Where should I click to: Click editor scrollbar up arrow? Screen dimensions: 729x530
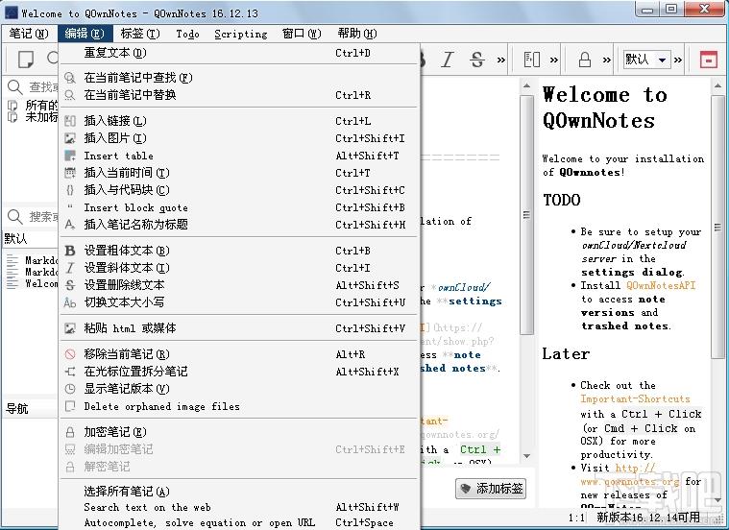coord(526,85)
